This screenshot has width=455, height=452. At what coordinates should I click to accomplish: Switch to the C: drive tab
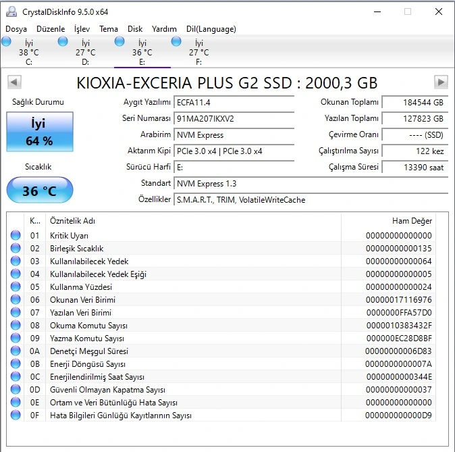click(29, 52)
